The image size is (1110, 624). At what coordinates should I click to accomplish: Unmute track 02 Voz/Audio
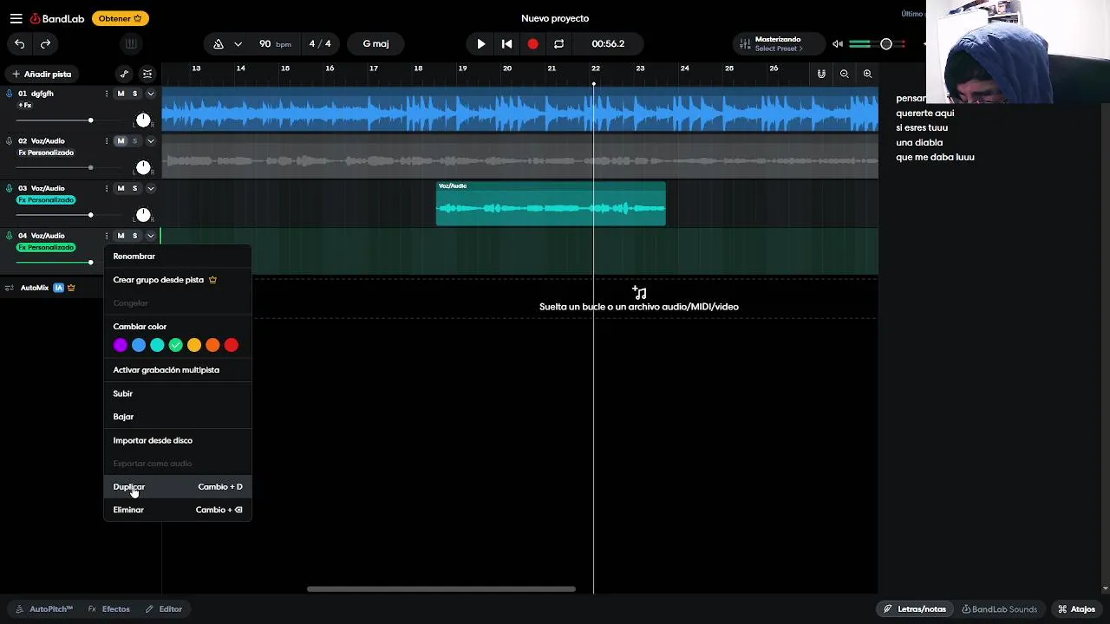pos(121,140)
